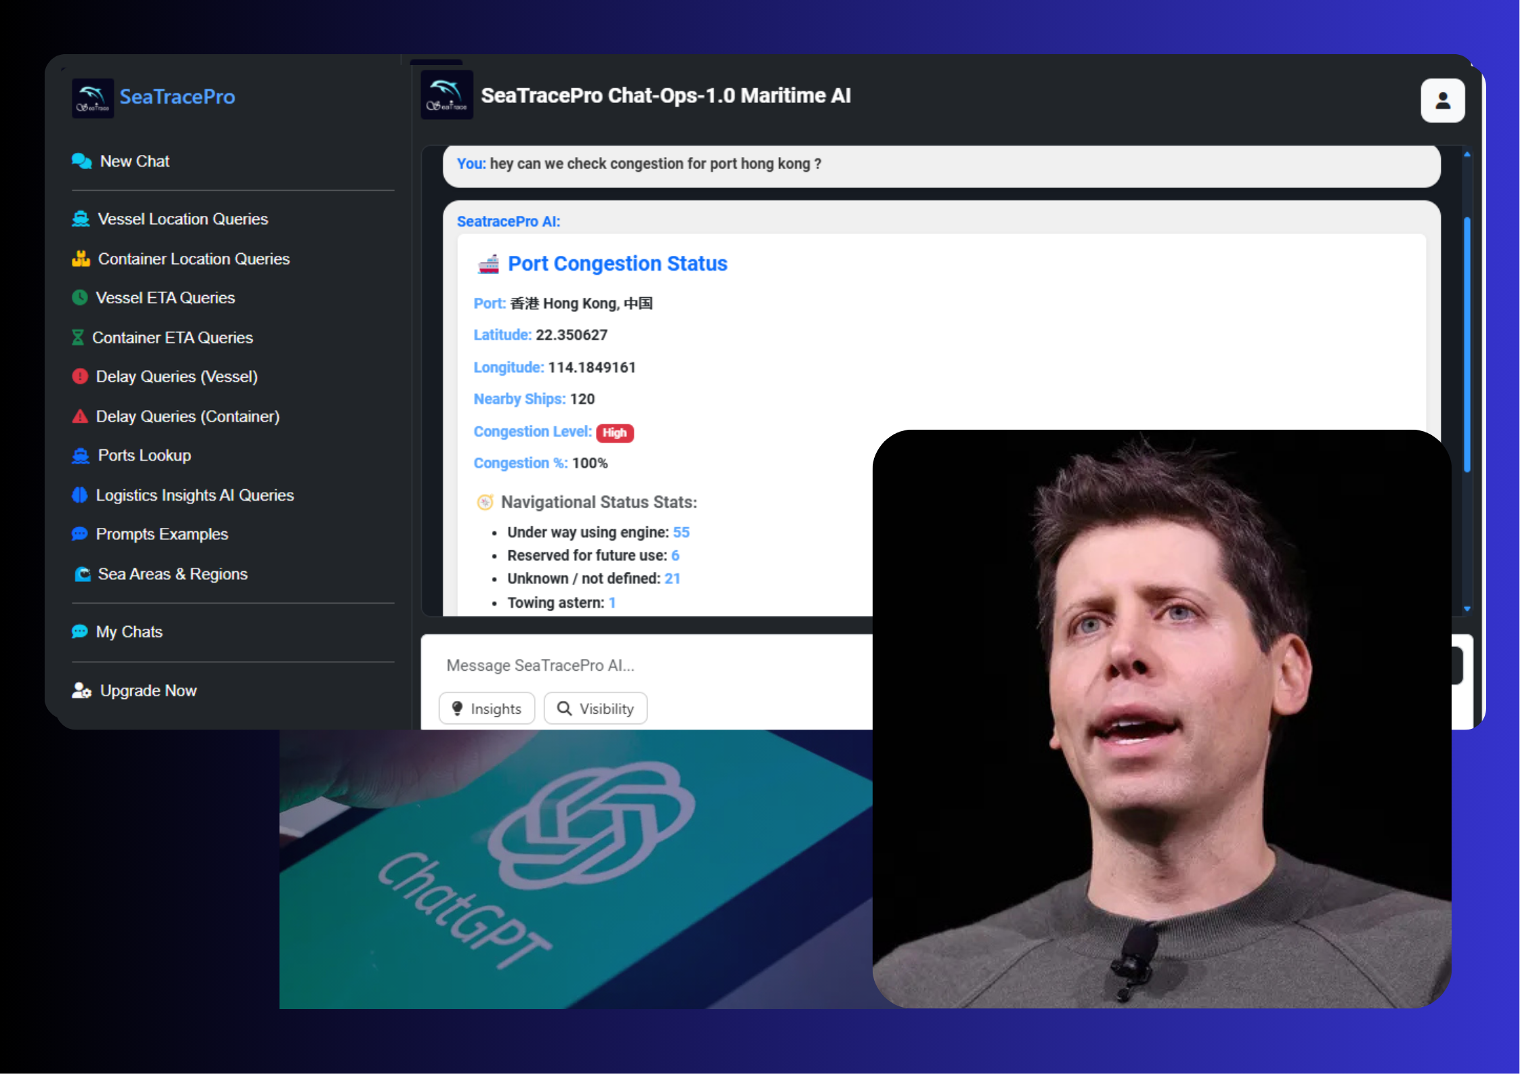This screenshot has height=1074, width=1520.
Task: Click the Upgrade Now user-gear icon
Action: 82,691
